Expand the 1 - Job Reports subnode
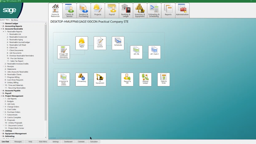Screen dimensions: 256x144 [4, 99]
